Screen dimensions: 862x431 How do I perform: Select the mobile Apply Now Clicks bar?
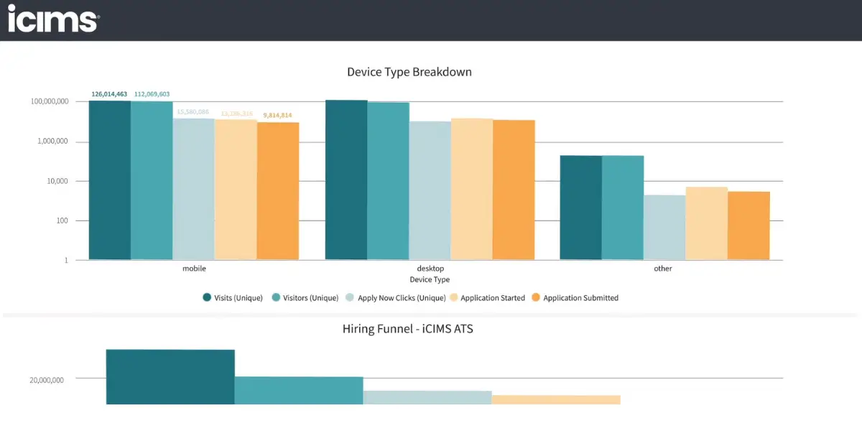pyautogui.click(x=194, y=189)
